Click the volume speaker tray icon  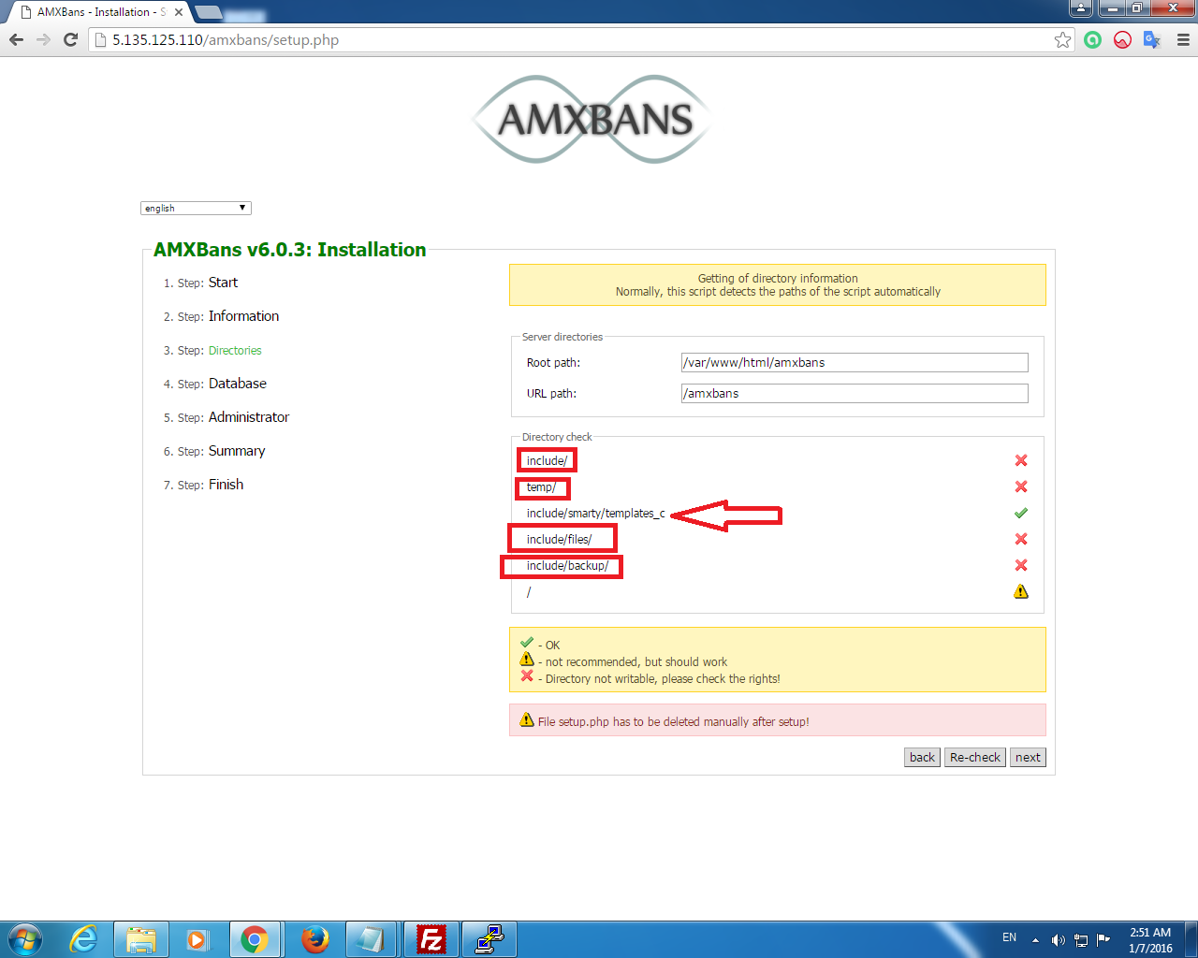point(1058,939)
